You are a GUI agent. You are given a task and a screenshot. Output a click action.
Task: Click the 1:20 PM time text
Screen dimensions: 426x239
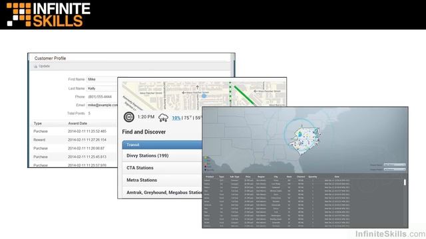coord(146,117)
